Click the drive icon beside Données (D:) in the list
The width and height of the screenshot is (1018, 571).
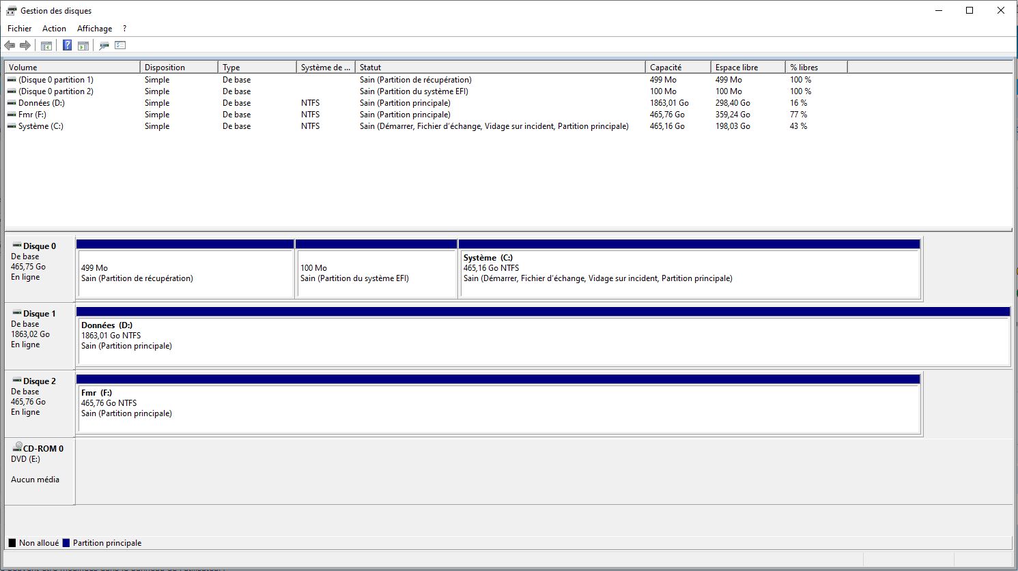point(12,103)
